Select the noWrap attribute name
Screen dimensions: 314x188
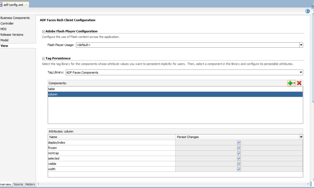click(54, 153)
